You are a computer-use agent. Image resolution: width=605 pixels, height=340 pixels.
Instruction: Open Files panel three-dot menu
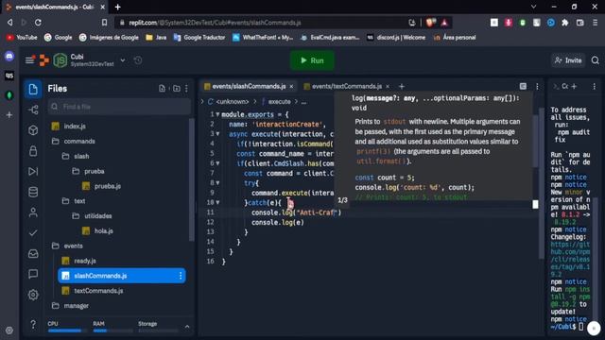pos(186,89)
